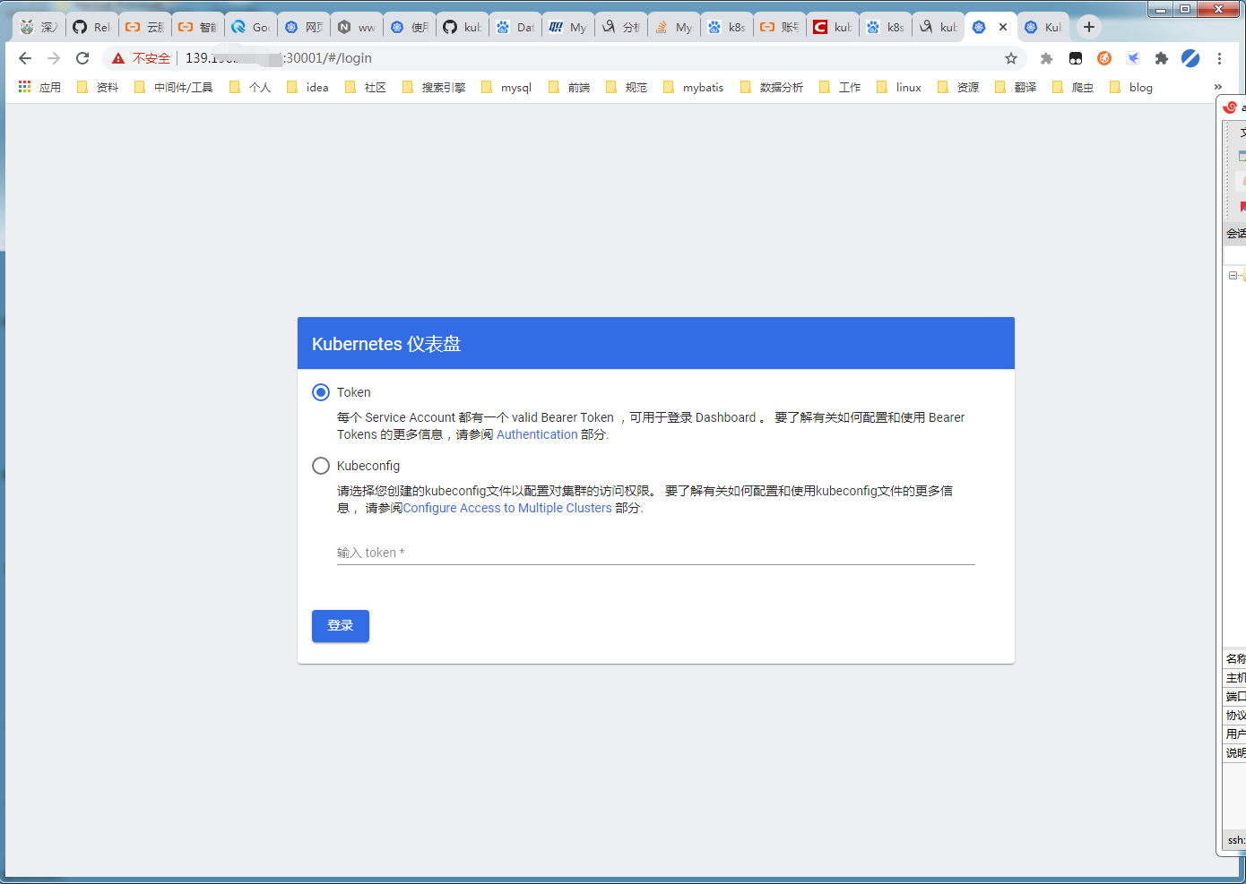
Task: Open the 社区 bookmark folder
Action: click(x=366, y=87)
